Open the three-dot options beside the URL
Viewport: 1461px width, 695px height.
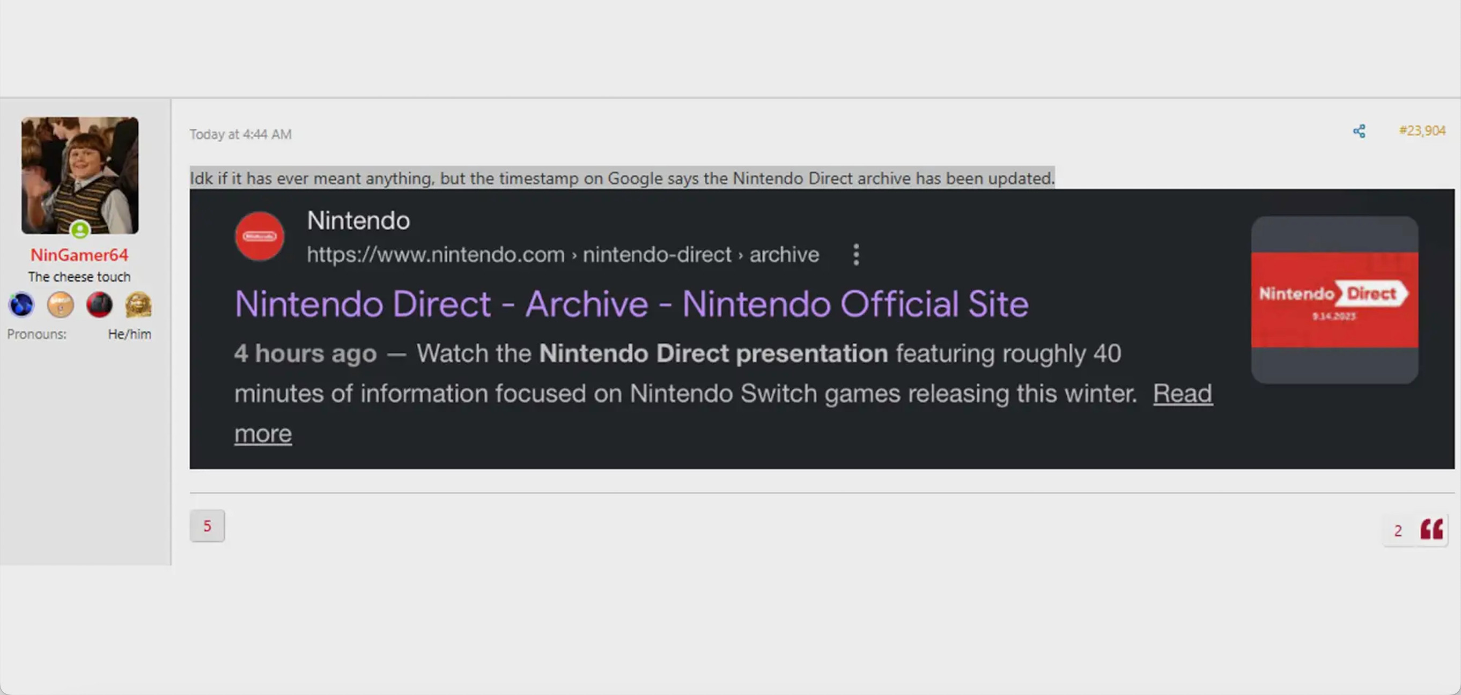[x=857, y=255]
